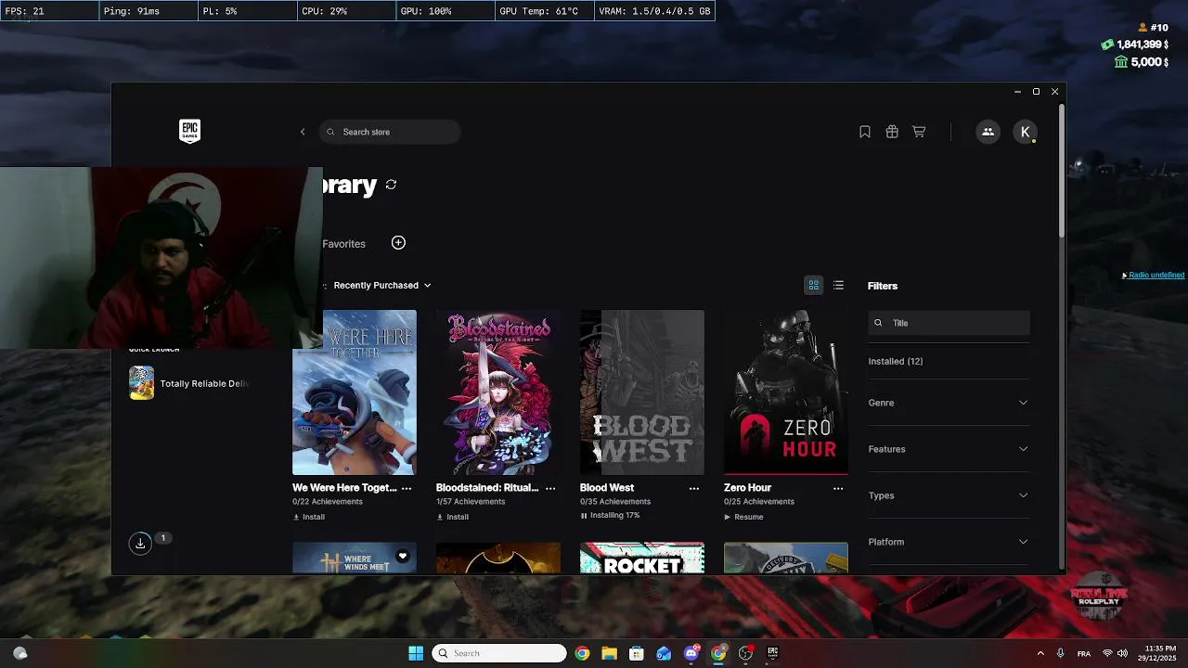
Task: Open the Epic Games logo home
Action: pos(189,132)
